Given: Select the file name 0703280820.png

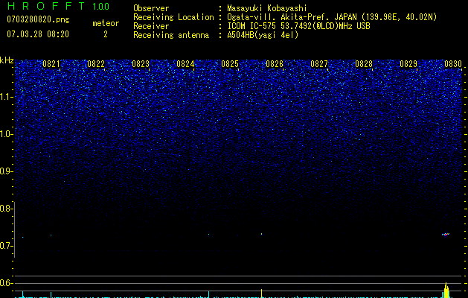Looking at the screenshot, I should [x=38, y=19].
